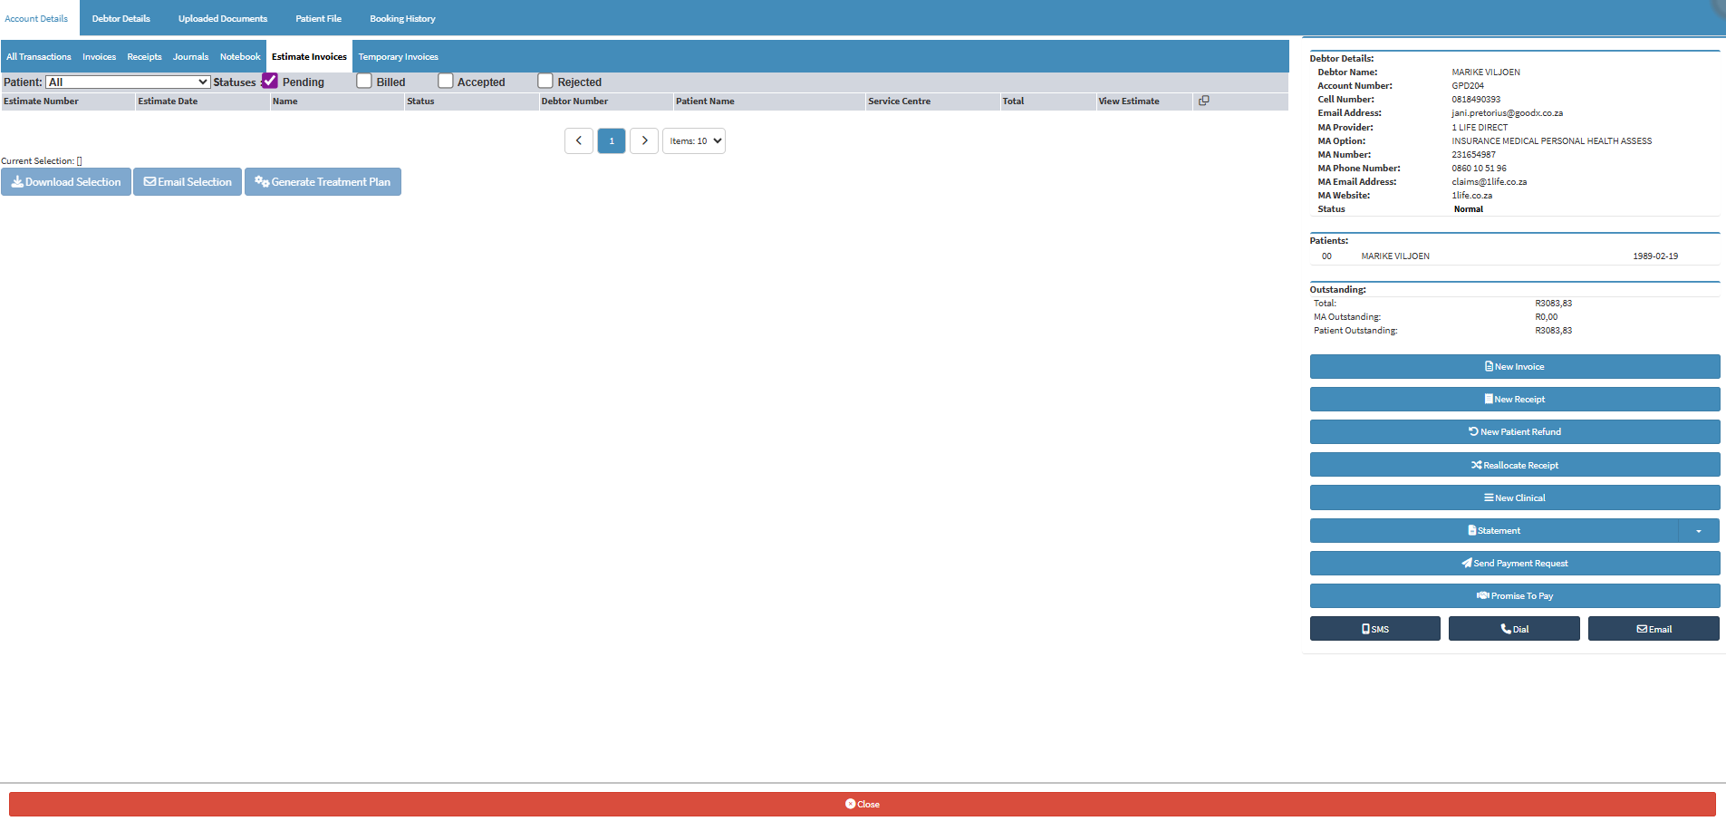
Task: Click the MA Outstanding amount R0,00
Action: click(x=1546, y=317)
